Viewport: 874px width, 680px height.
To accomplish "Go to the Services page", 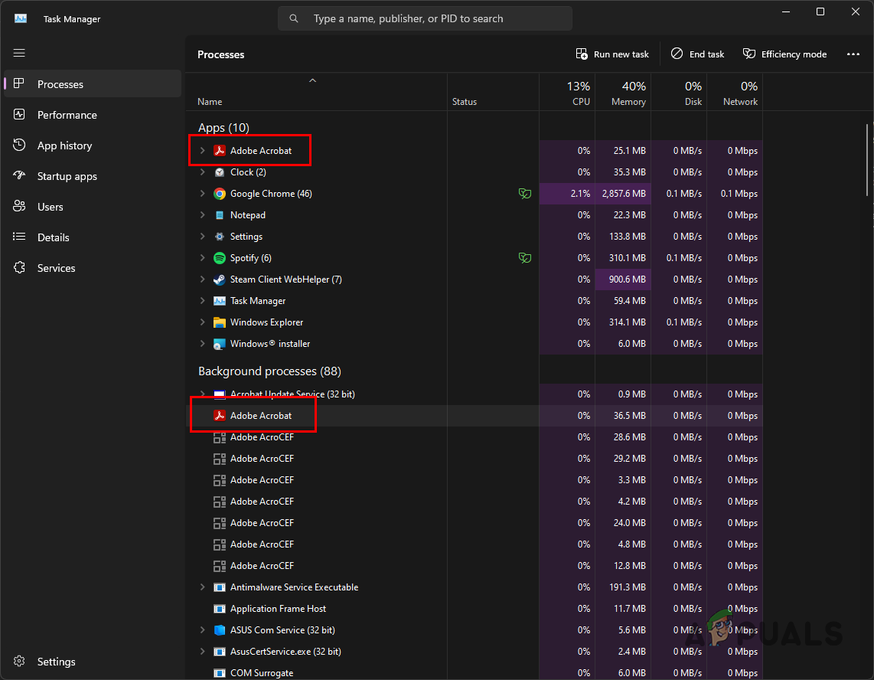I will pos(56,268).
